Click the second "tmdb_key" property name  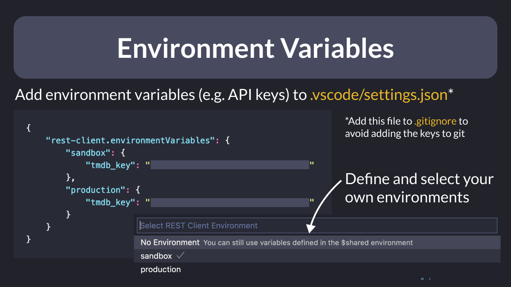click(111, 202)
